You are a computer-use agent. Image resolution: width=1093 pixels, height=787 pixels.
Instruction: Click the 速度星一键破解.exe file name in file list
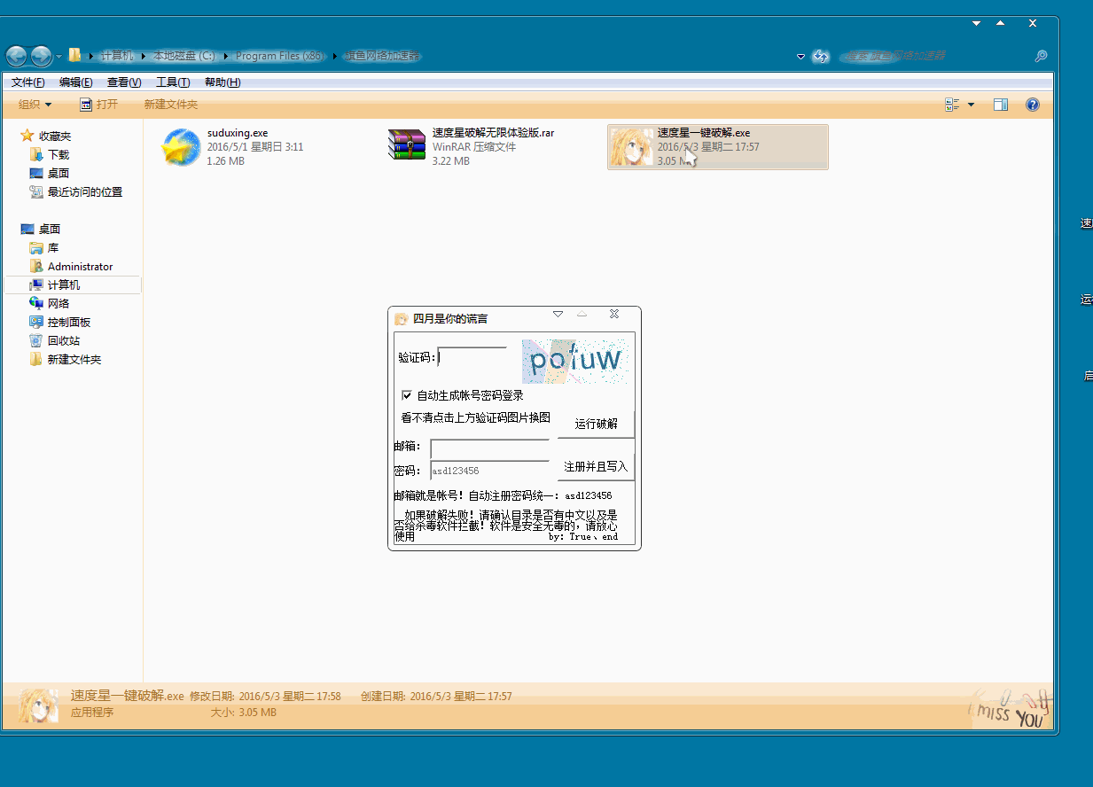point(704,133)
